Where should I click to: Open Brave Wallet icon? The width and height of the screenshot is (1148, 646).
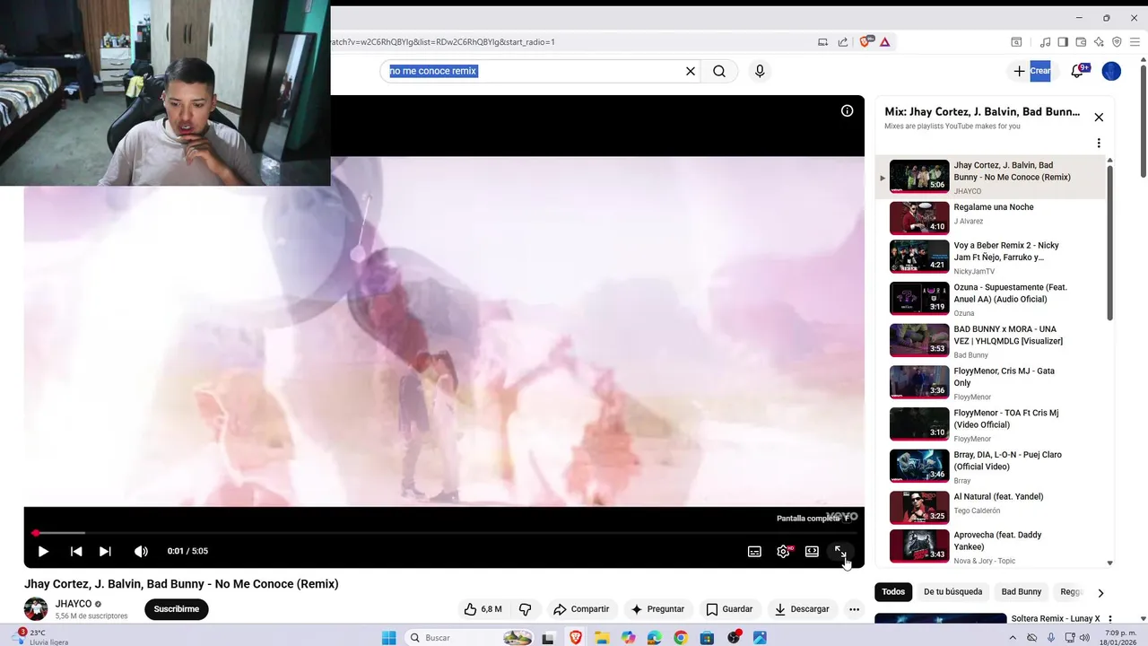point(1081,41)
